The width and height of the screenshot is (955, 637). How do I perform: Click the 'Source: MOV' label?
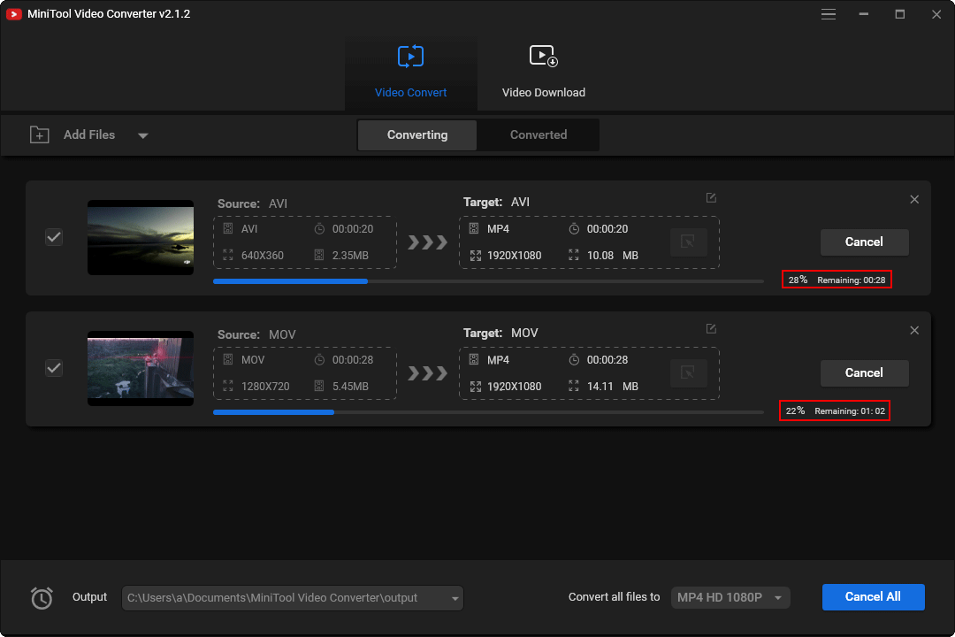point(256,334)
